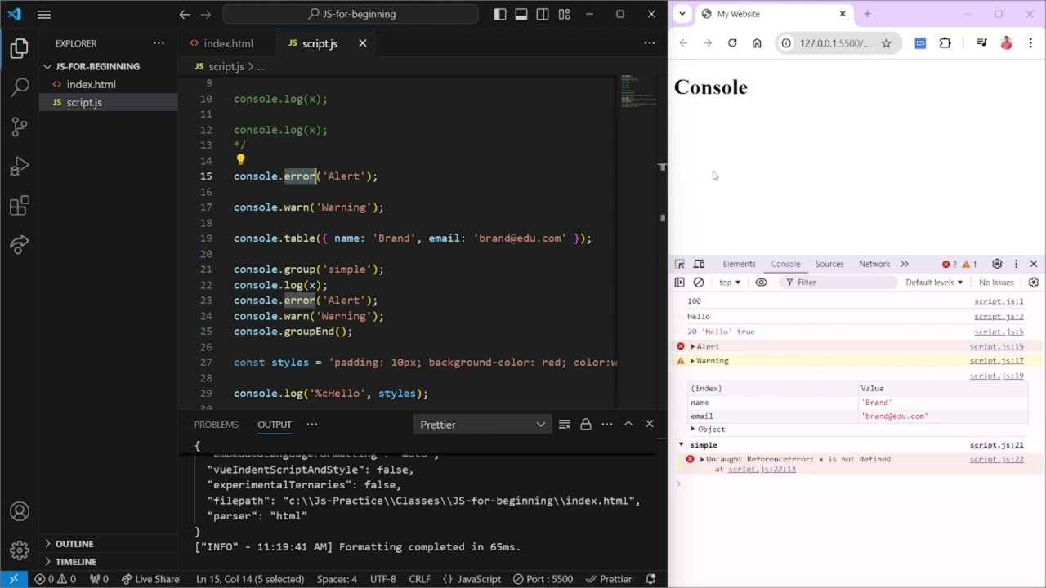
Task: Toggle output scroll lock icon
Action: coord(585,424)
